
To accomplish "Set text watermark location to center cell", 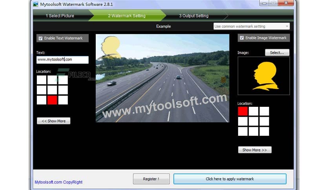I will 52,90.
